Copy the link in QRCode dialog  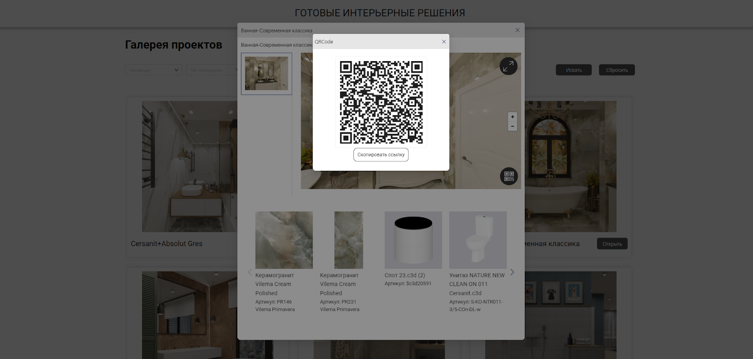coord(381,155)
